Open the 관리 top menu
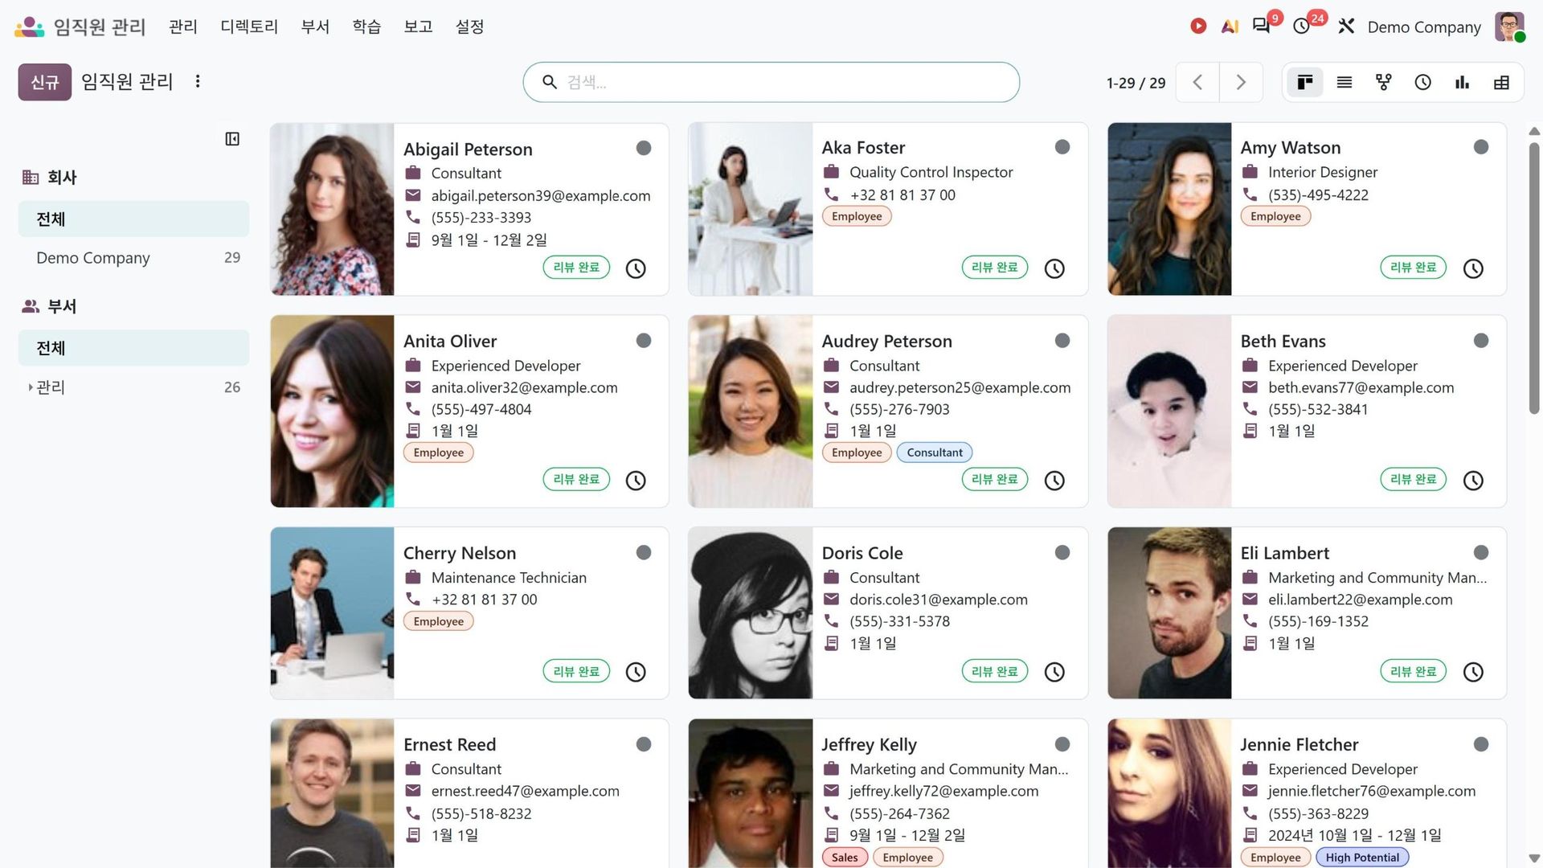The image size is (1543, 868). point(183,27)
